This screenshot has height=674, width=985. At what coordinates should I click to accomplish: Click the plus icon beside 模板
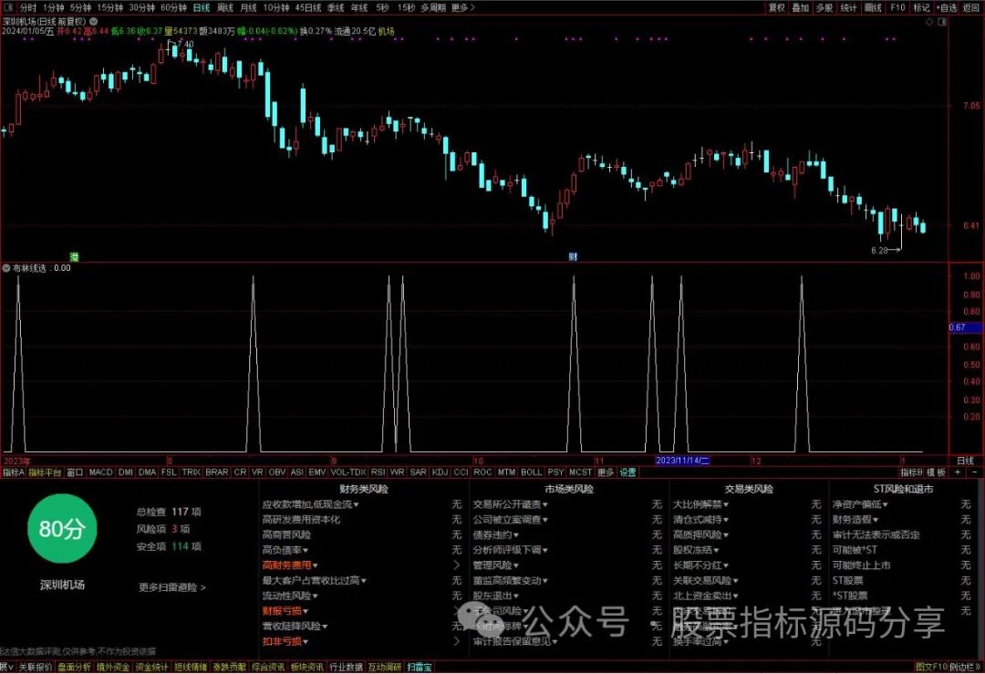pos(958,472)
